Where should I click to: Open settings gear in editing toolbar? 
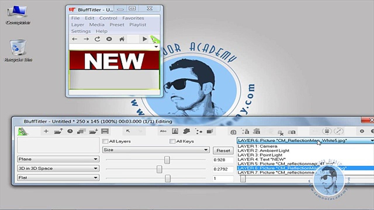[x=362, y=131]
